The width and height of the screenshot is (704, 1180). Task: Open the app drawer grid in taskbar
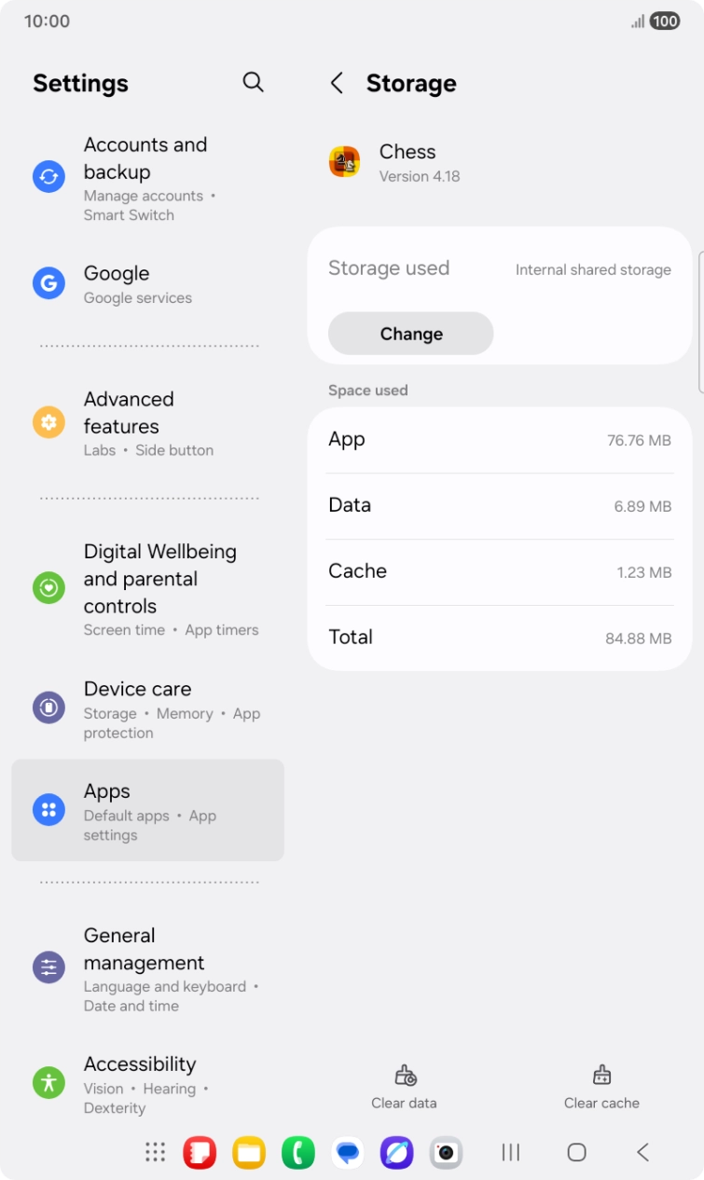156,1153
